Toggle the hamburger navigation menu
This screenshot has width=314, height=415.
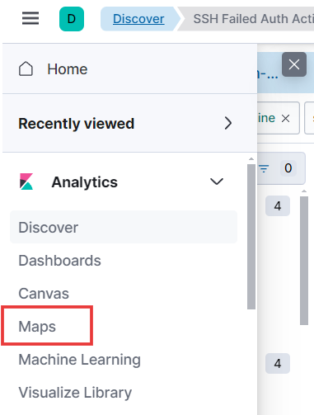(30, 18)
